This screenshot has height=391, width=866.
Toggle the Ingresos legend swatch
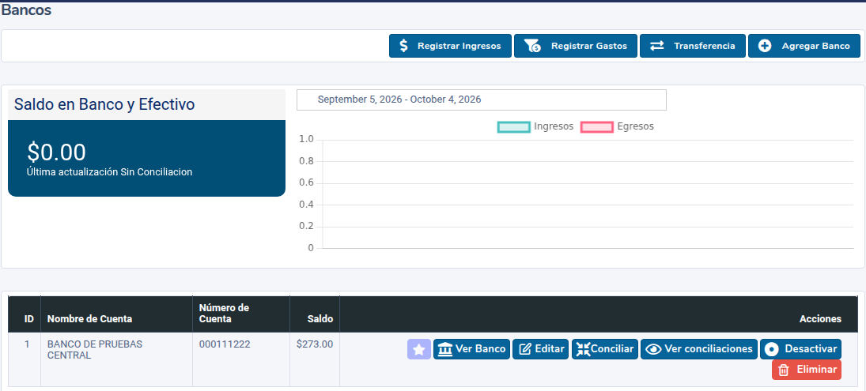[x=513, y=127]
